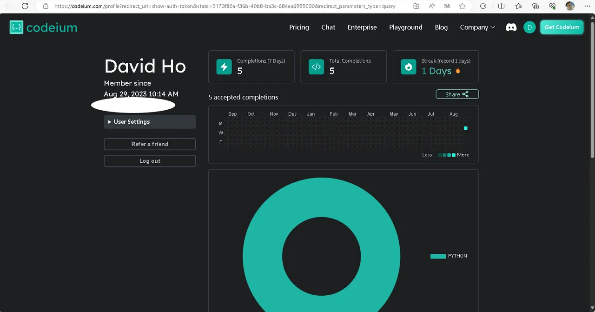The width and height of the screenshot is (595, 312).
Task: Open the Enterprise page
Action: 362,27
